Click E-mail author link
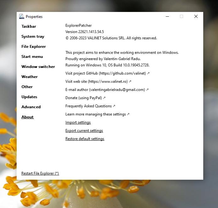218x208 pixels. point(107,90)
